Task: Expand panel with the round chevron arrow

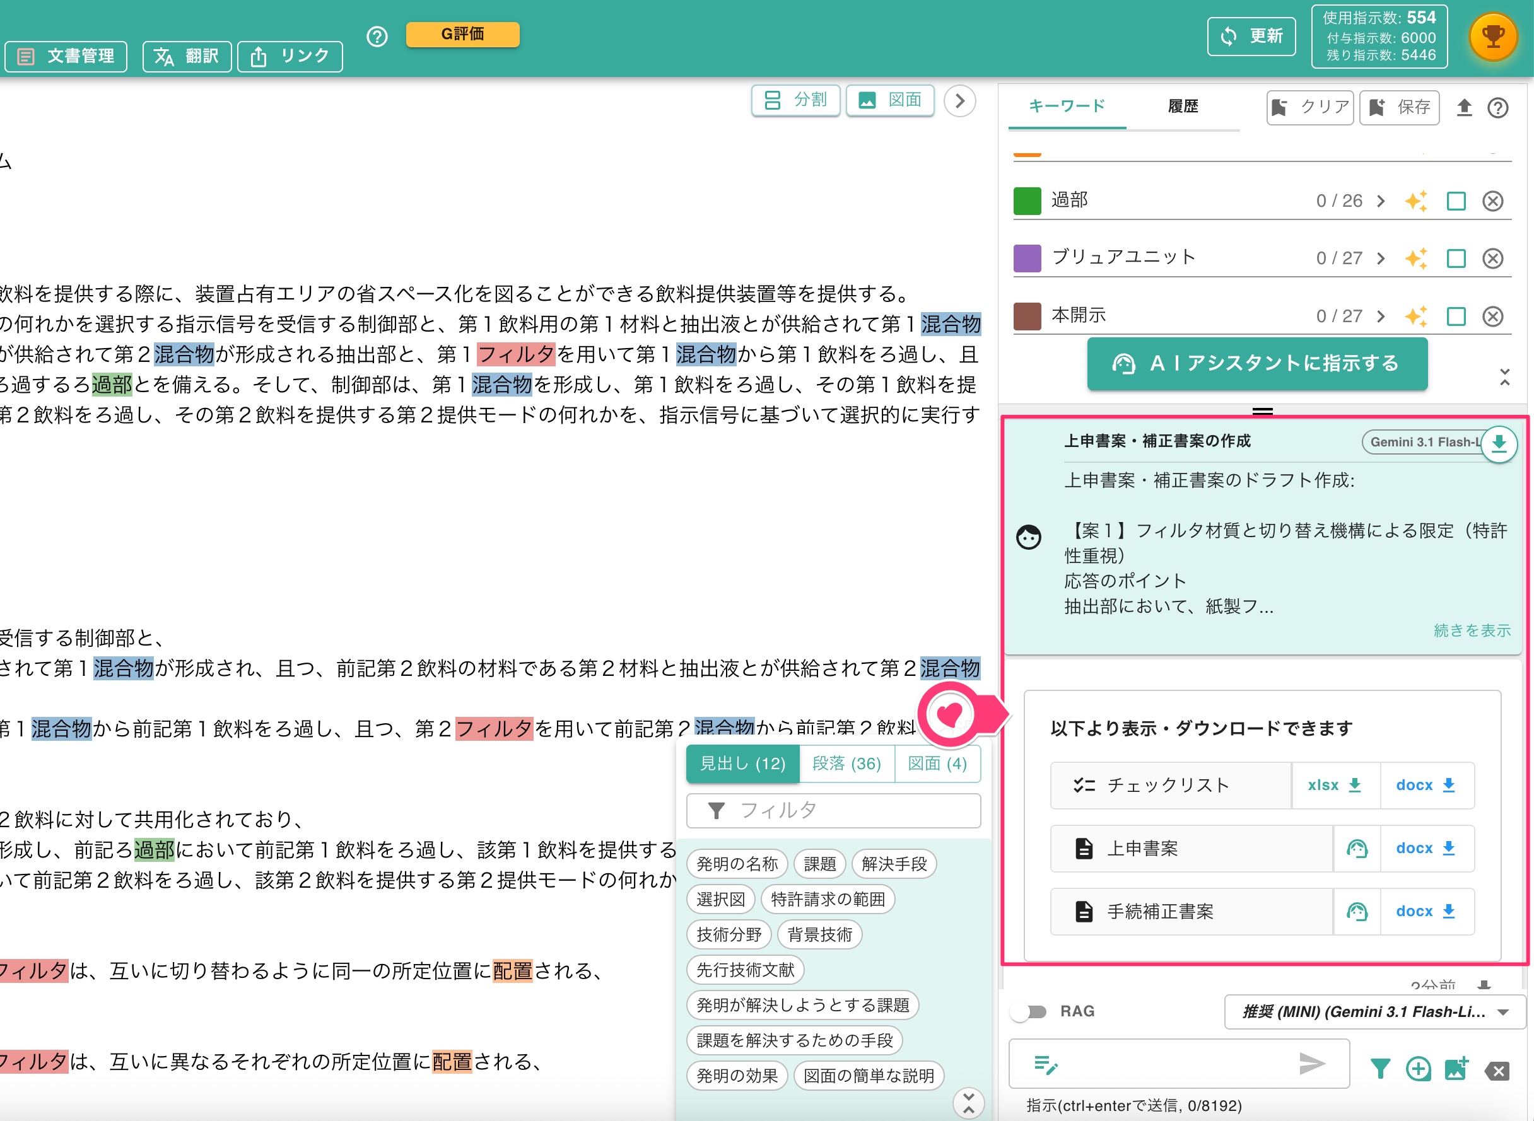Action: [x=959, y=101]
